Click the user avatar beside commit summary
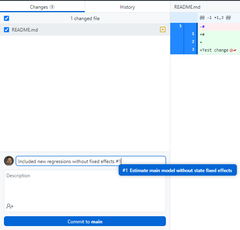The height and width of the screenshot is (230, 240). coord(9,161)
